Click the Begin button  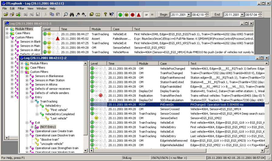164,15
